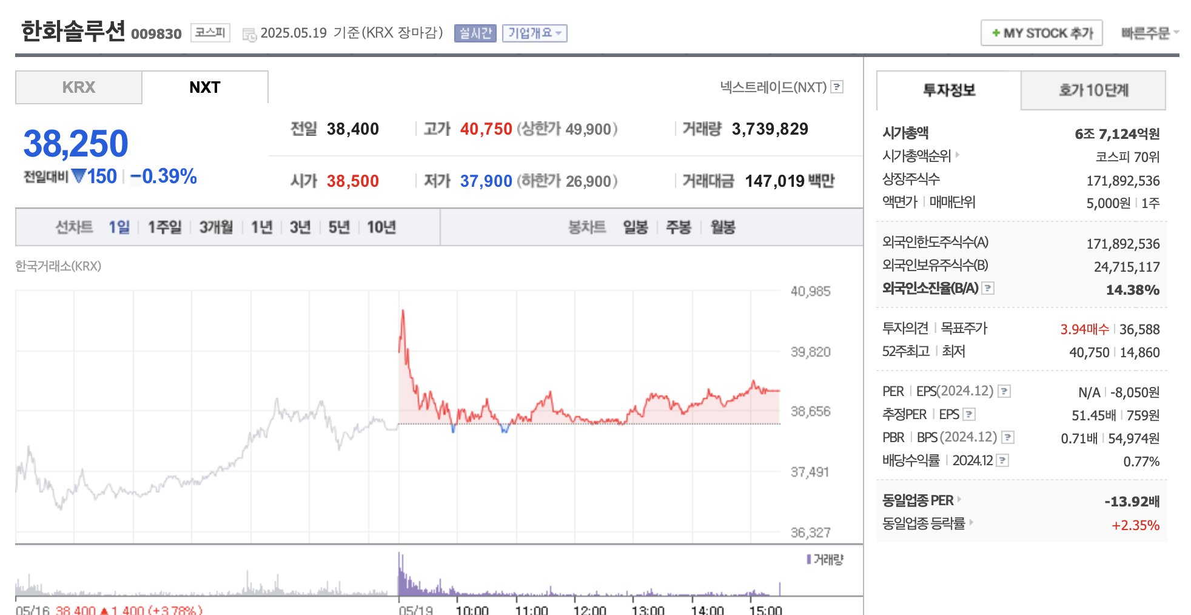1191x615 pixels.
Task: Click the 거래량 legend marker on volume chart
Action: (x=809, y=559)
